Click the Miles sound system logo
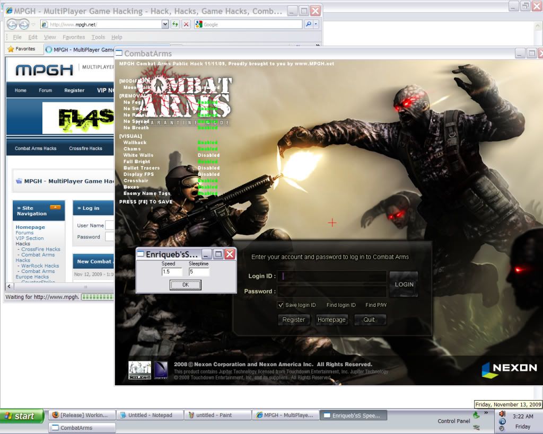Viewport: 543px width, 434px height. pyautogui.click(x=139, y=370)
